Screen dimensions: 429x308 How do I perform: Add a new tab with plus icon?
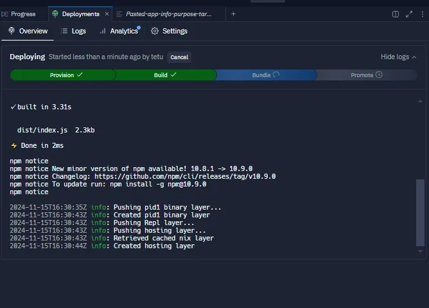(233, 14)
